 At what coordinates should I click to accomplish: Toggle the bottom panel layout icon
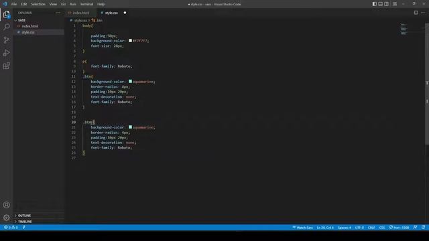(x=380, y=4)
